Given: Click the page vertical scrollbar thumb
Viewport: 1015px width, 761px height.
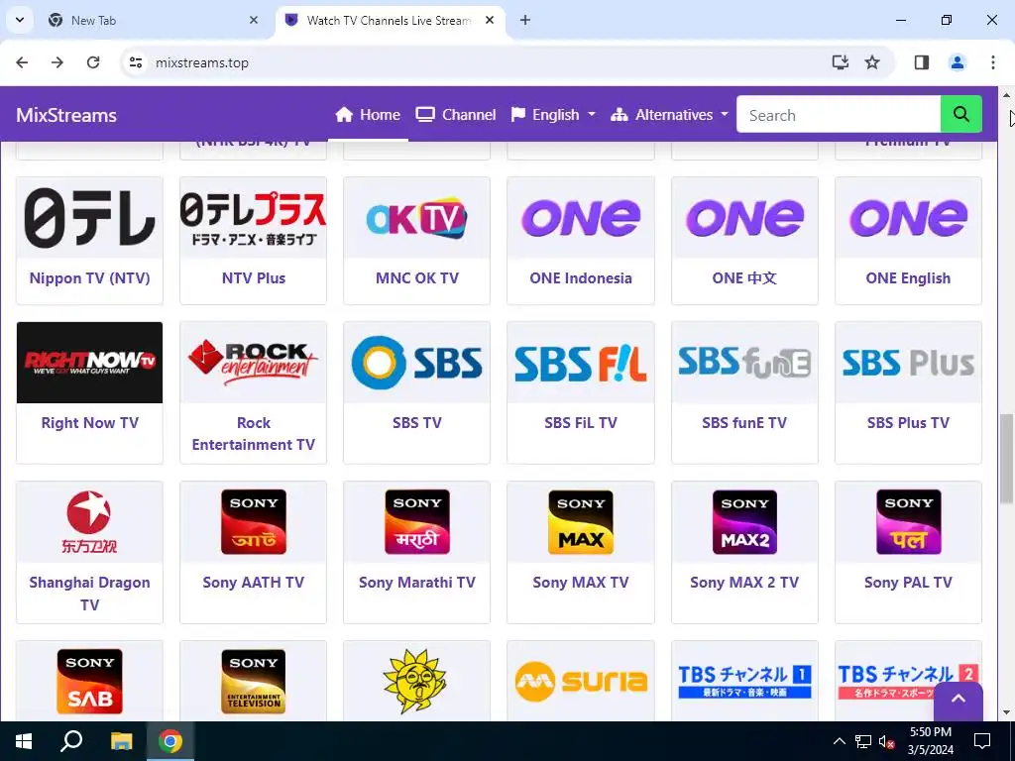Looking at the screenshot, I should pyautogui.click(x=1007, y=458).
